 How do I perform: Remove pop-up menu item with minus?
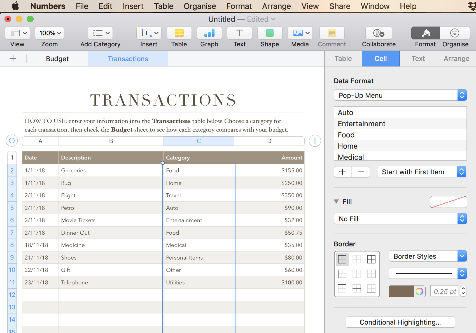361,172
